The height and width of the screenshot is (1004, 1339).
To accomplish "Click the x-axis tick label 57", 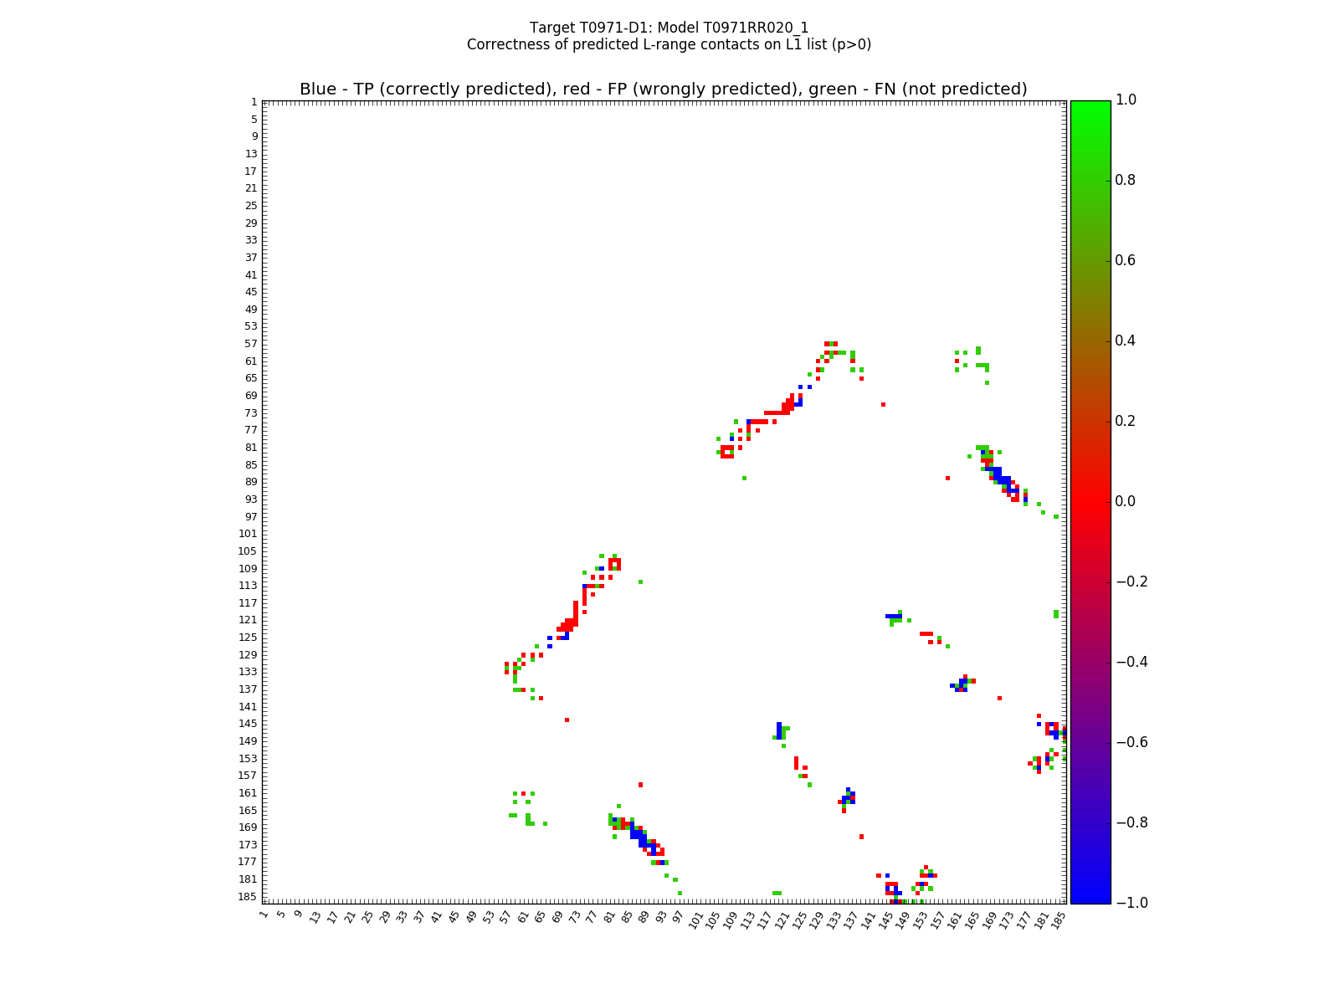I will pos(505,918).
